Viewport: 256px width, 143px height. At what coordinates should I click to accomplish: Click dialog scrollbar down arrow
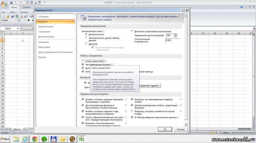[x=186, y=125]
